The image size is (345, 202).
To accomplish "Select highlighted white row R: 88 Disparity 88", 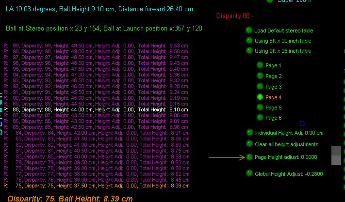I will point(96,109).
